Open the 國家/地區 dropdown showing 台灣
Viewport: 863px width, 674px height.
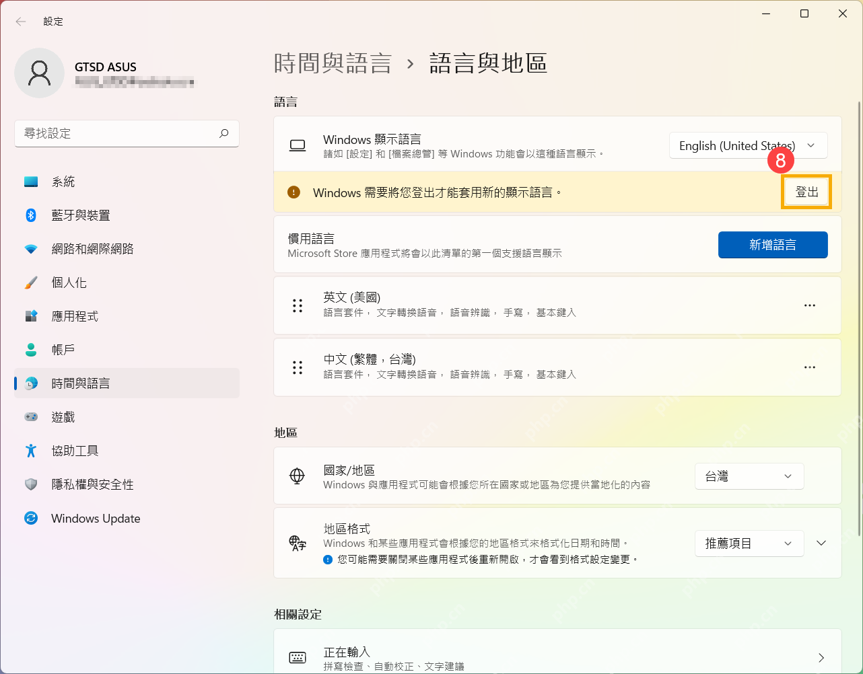(749, 476)
